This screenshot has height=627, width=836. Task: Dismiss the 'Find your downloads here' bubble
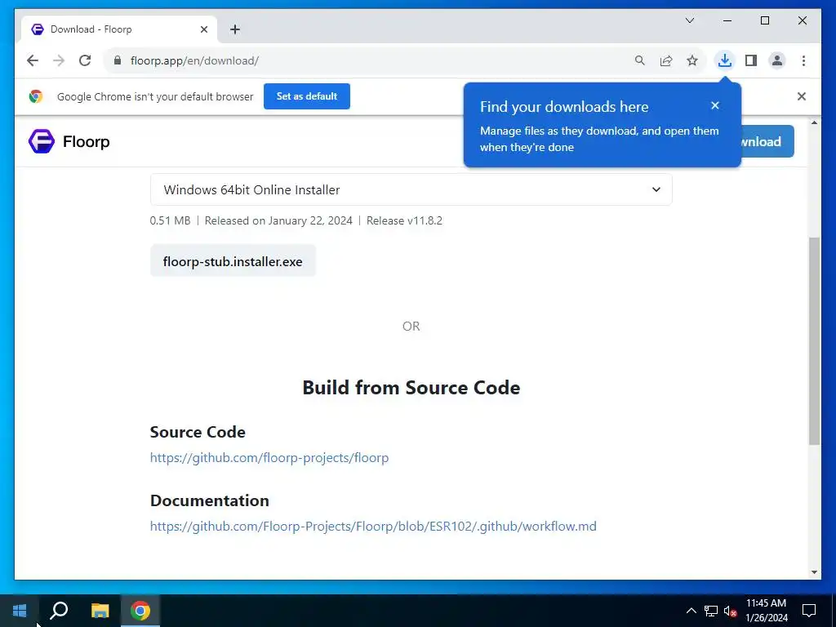[x=715, y=105]
